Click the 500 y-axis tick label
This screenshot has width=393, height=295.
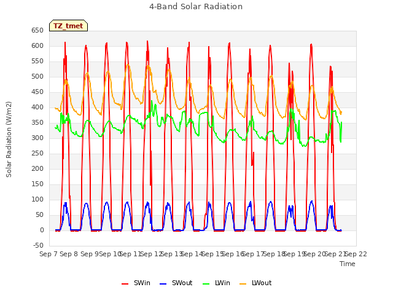(x=37, y=76)
